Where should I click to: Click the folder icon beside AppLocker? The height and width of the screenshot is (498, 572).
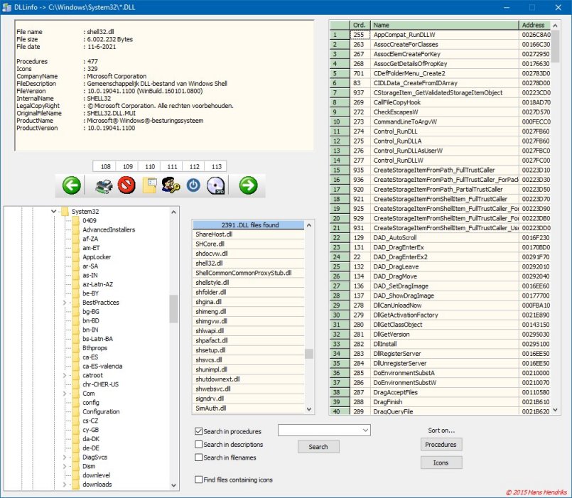[76, 257]
